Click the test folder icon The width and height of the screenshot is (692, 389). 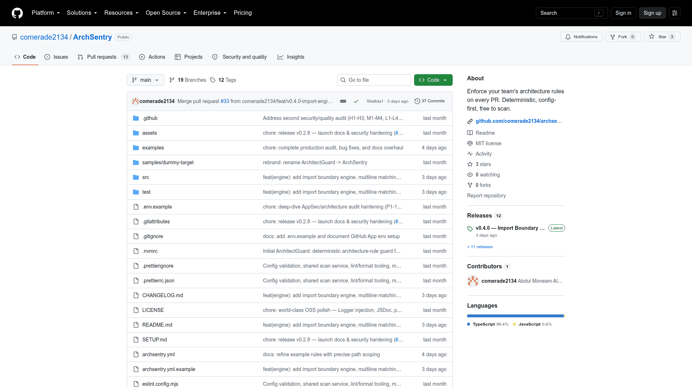pos(136,192)
